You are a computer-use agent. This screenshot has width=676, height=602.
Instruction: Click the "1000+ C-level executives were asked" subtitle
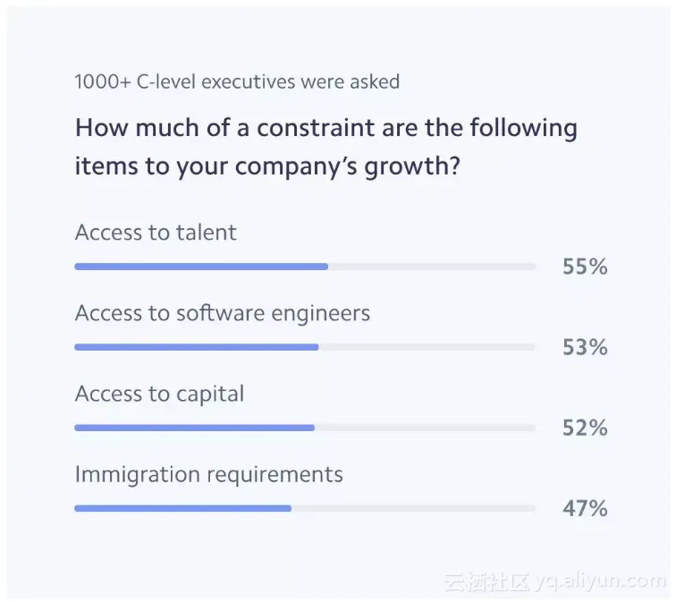coord(237,82)
